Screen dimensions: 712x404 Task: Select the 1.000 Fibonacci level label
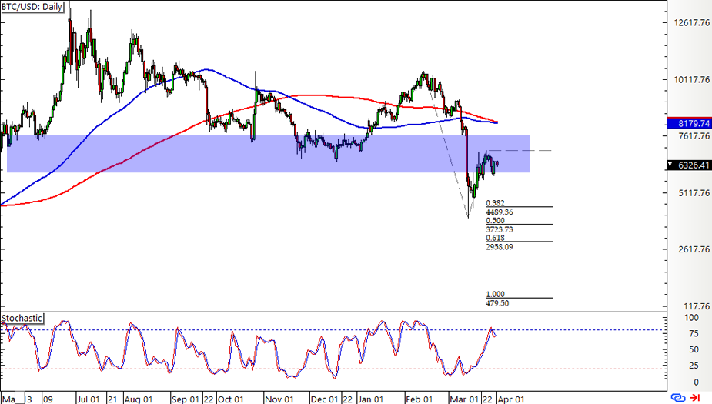click(495, 294)
